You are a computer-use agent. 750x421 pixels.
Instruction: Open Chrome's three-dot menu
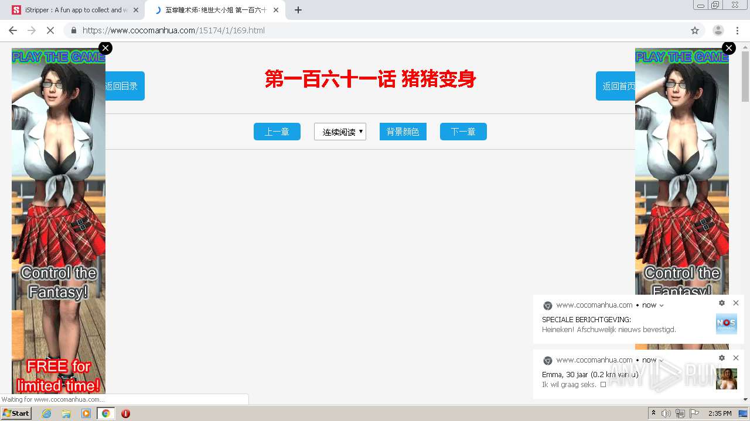tap(737, 30)
